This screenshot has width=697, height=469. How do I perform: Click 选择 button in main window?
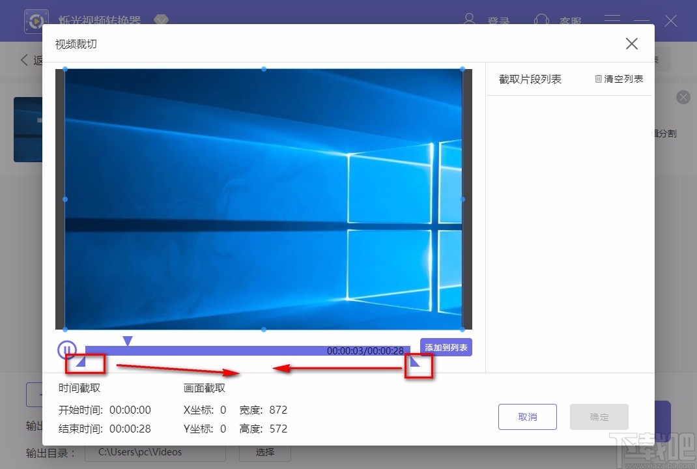coord(265,453)
